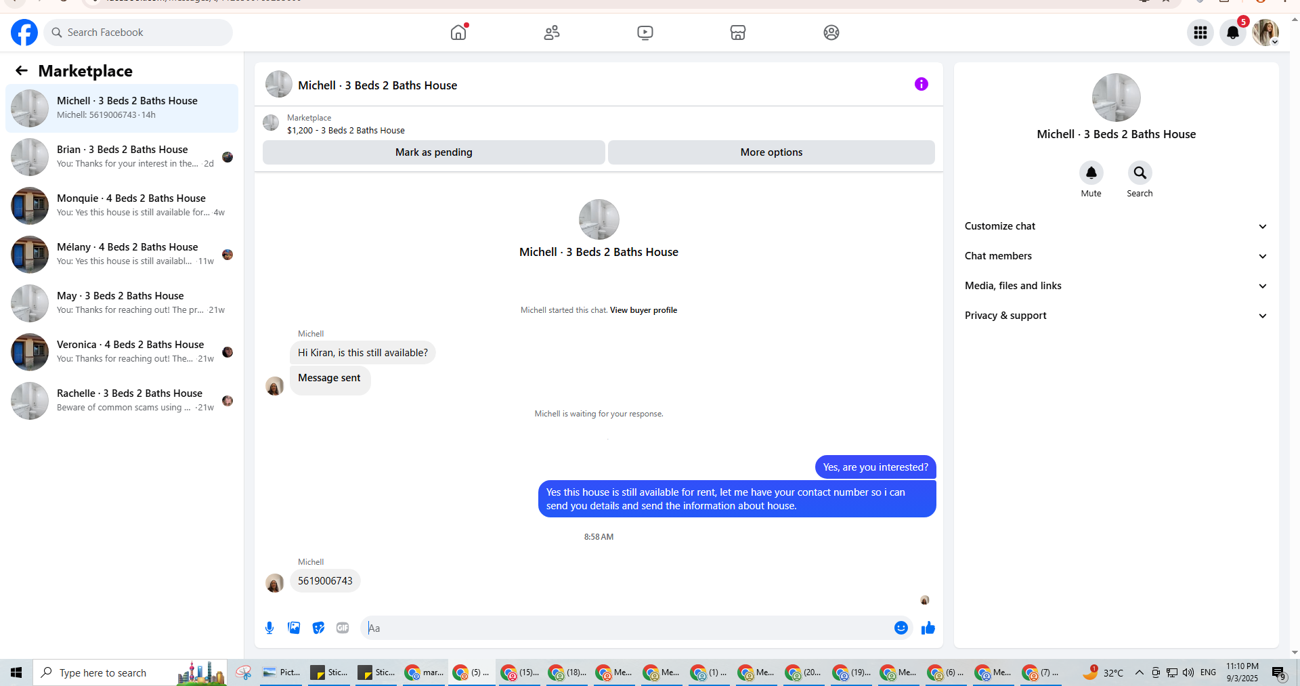Open the Mélany 4 Beds 2 Baths conversation

coord(122,255)
